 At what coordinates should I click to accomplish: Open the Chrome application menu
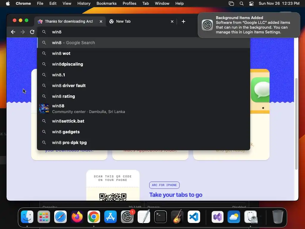[23, 4]
